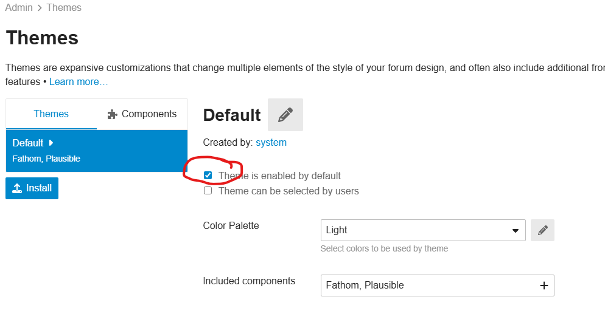This screenshot has height=311, width=605.
Task: Click the puzzle piece Components icon
Action: click(112, 114)
